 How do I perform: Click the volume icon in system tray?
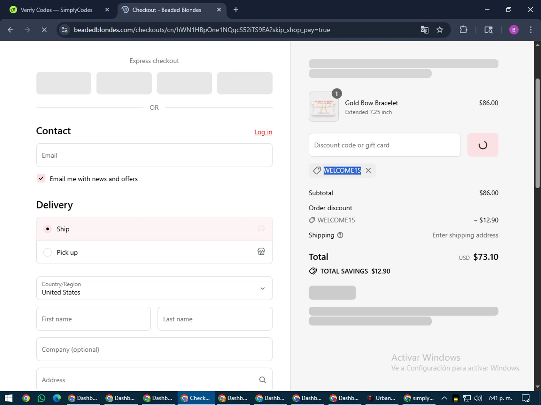(x=478, y=398)
